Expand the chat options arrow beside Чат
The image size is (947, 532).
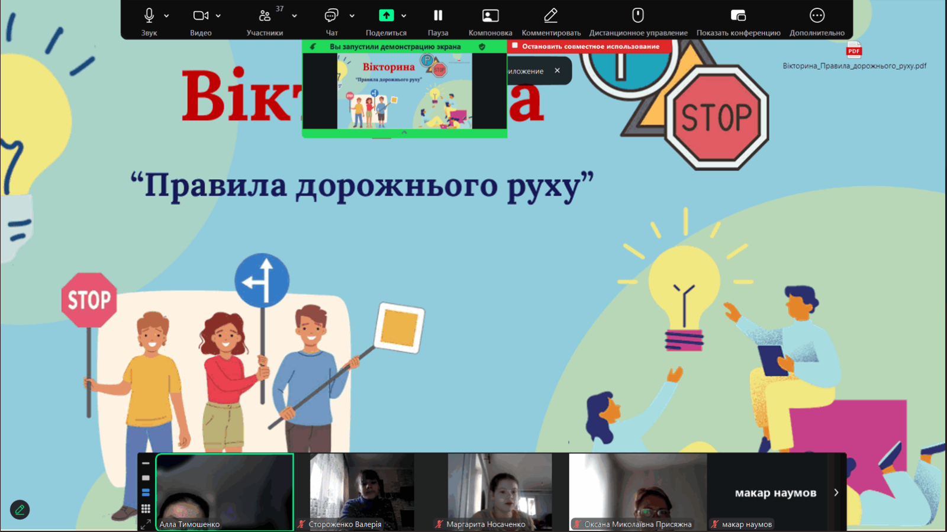coord(352,16)
